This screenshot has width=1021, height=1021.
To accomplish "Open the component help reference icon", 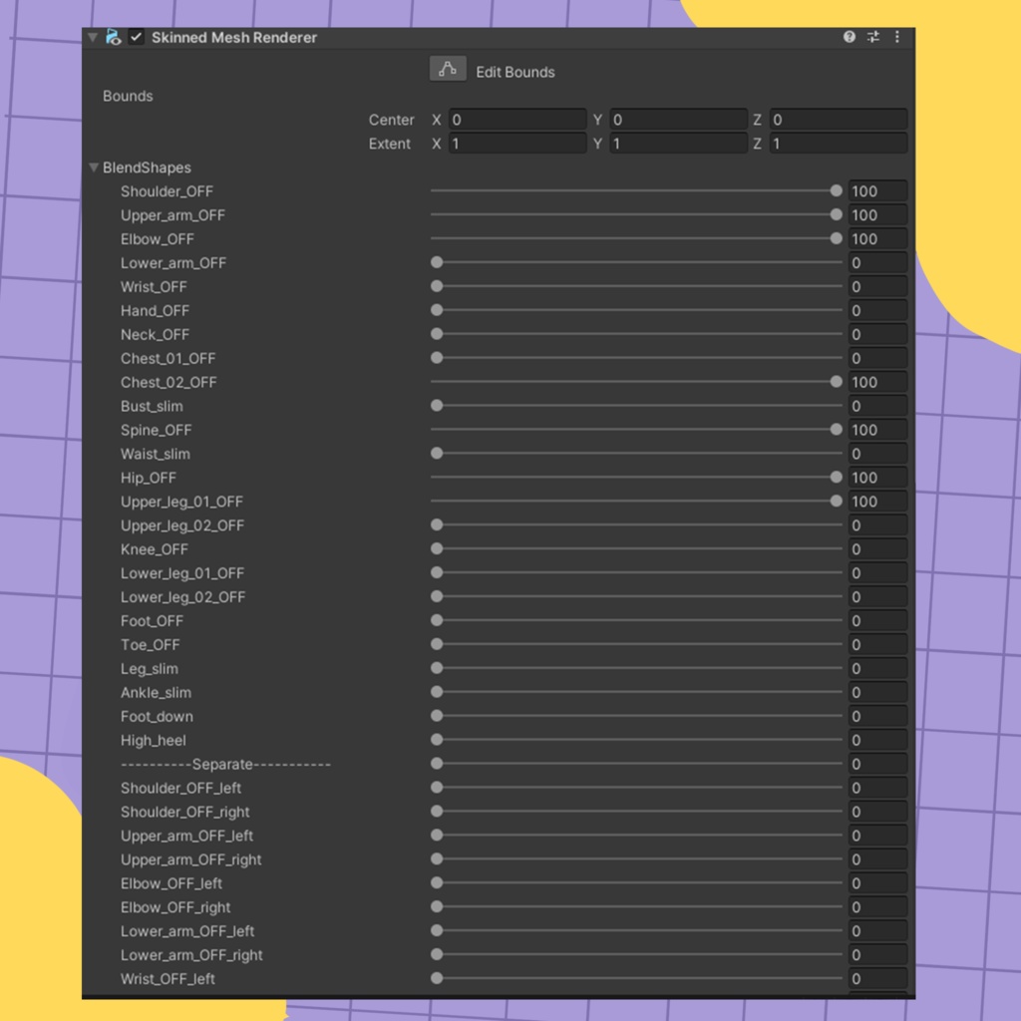I will pyautogui.click(x=850, y=37).
